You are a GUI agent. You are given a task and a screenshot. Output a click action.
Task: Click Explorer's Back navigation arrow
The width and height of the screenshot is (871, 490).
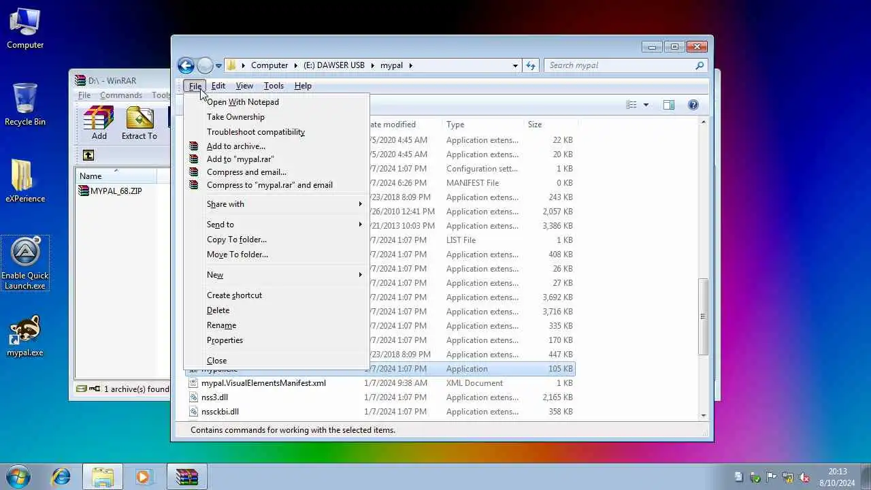pyautogui.click(x=186, y=65)
